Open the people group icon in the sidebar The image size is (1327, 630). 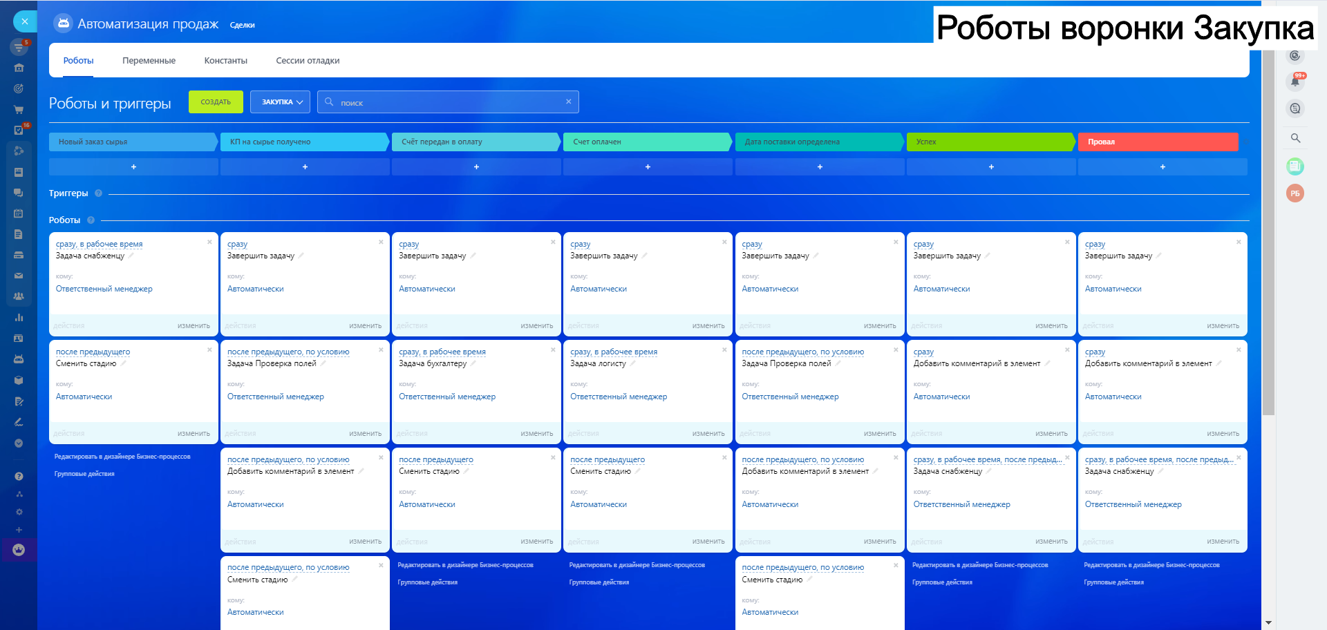click(x=19, y=296)
